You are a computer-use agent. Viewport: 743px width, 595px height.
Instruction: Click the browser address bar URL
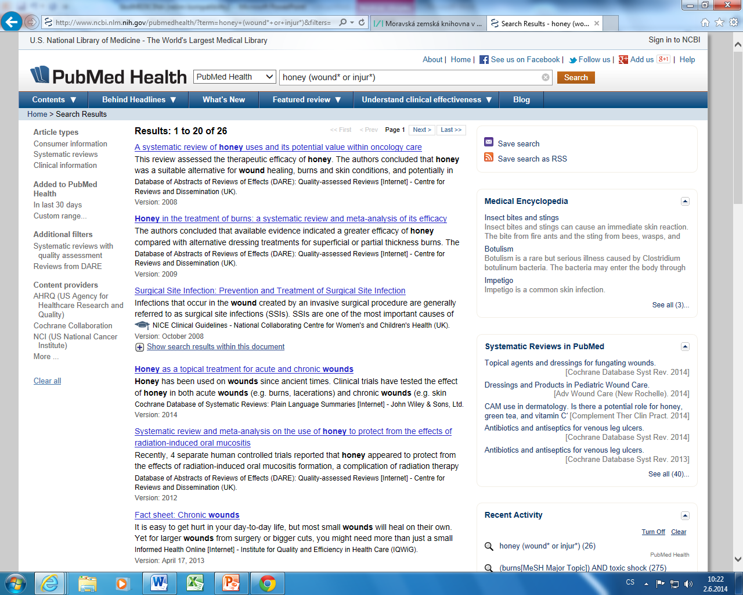193,23
